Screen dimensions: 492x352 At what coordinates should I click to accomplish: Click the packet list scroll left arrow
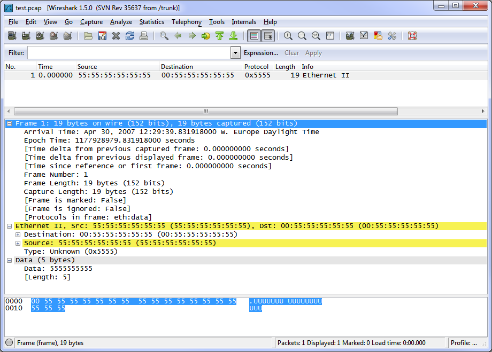9,111
